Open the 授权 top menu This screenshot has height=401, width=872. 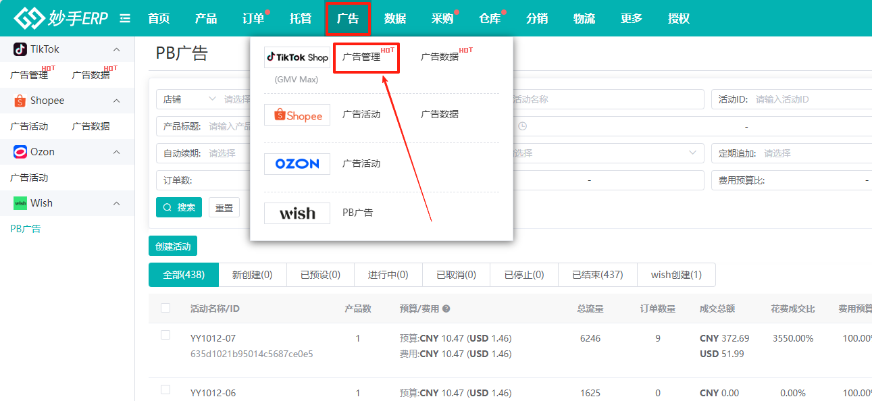pyautogui.click(x=679, y=18)
